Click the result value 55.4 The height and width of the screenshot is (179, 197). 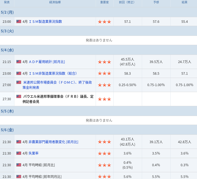point(185,22)
